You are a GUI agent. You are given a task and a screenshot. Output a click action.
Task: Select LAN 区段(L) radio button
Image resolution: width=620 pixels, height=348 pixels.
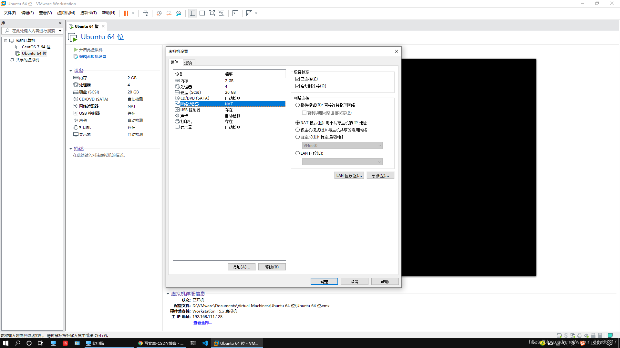coord(297,153)
